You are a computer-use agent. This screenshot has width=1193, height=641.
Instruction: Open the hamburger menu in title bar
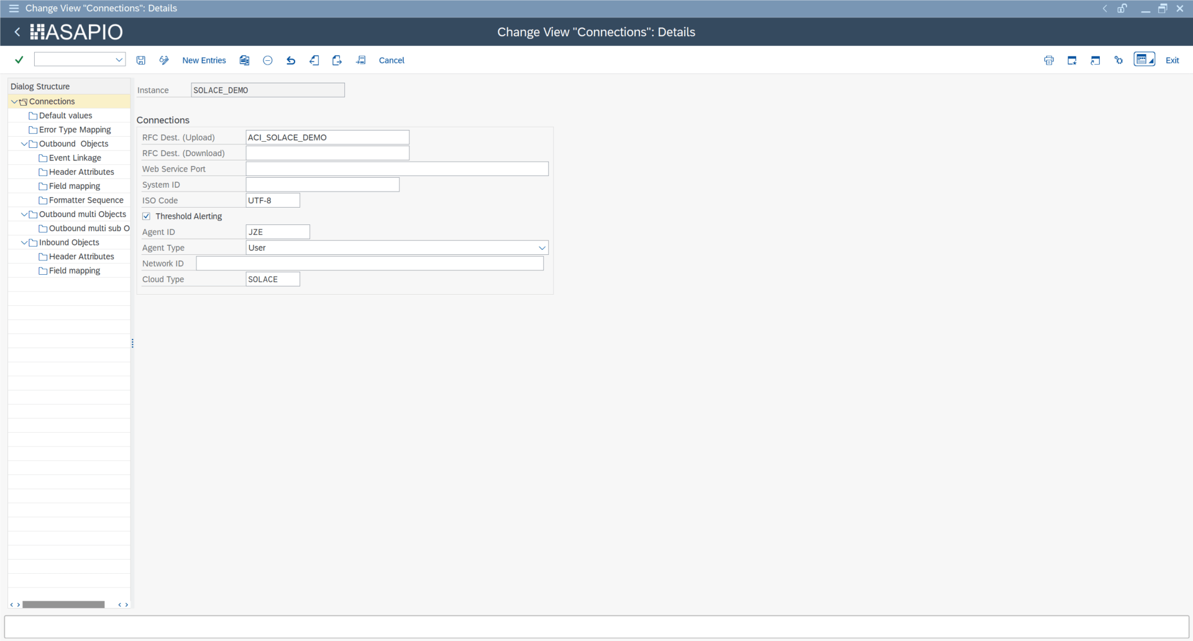point(14,8)
